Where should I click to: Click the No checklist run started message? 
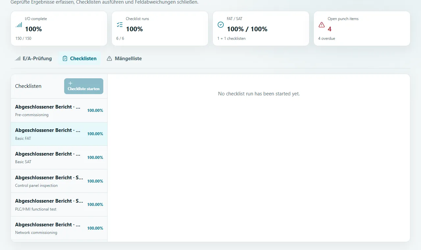coord(259,94)
